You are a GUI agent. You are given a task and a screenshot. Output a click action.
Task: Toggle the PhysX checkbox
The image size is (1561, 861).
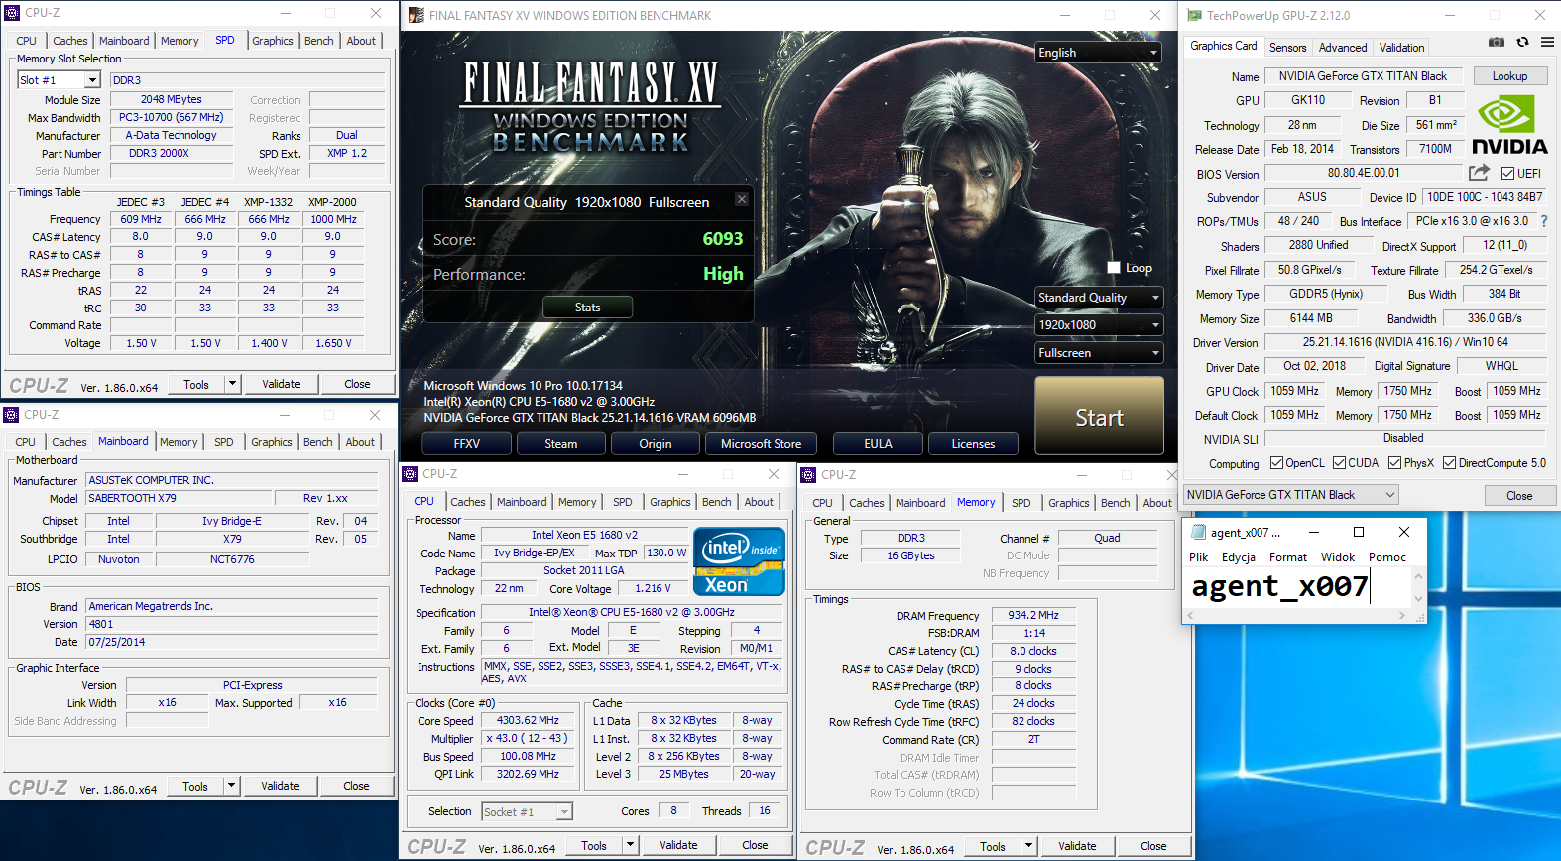[x=1394, y=463]
